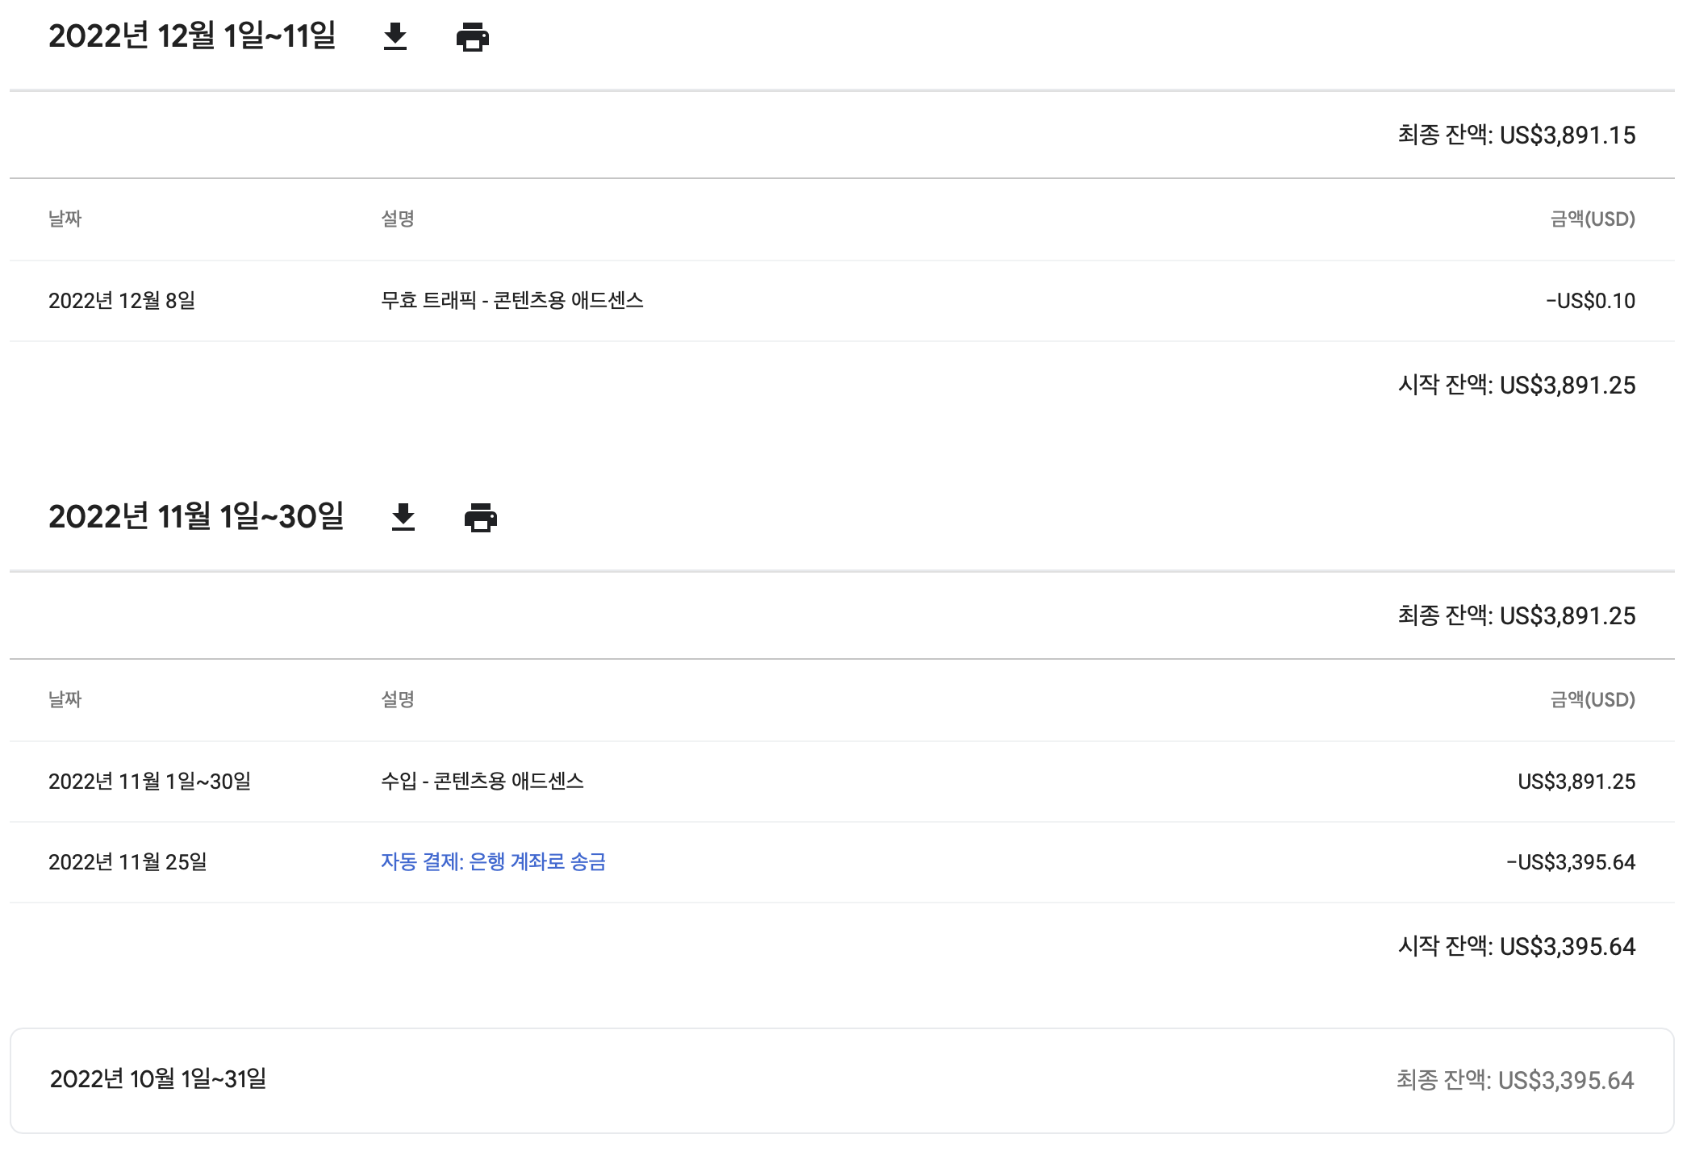Select the November 수입 earnings row

[845, 781]
